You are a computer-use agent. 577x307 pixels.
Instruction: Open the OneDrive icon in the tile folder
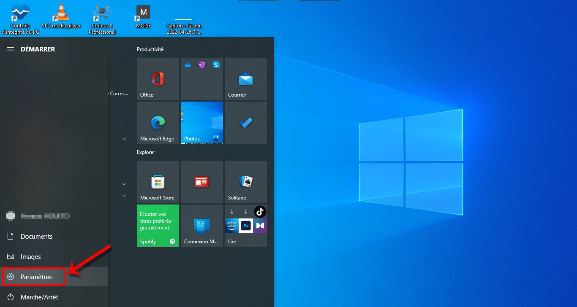coord(188,65)
